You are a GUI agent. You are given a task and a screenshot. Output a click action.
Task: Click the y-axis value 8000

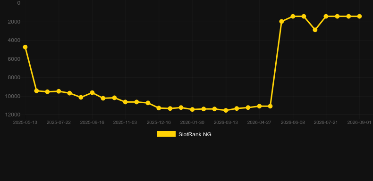tap(14, 78)
